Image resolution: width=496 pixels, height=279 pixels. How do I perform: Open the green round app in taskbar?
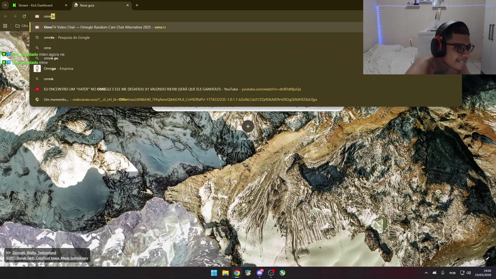tap(282, 273)
